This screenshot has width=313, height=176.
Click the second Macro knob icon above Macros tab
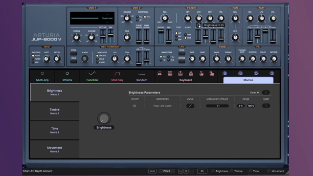pyautogui.click(x=240, y=73)
